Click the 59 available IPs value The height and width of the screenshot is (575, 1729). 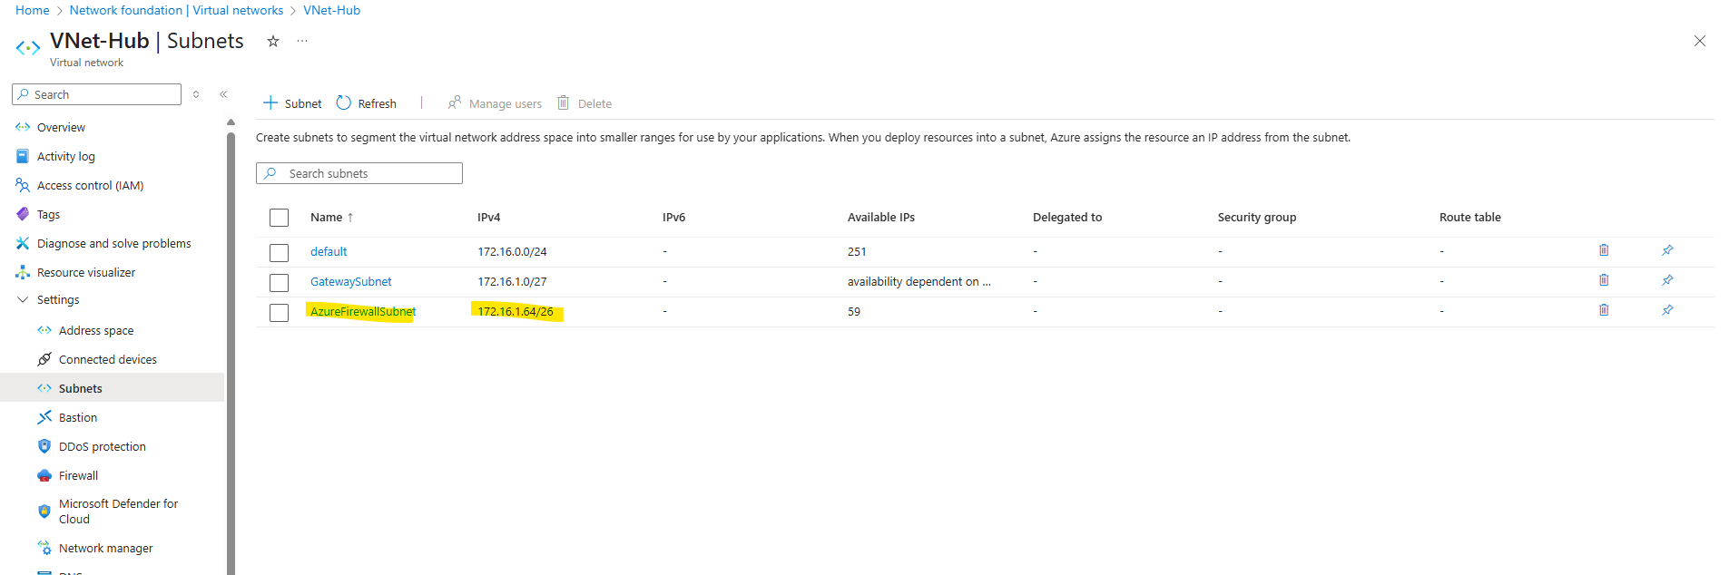click(854, 312)
